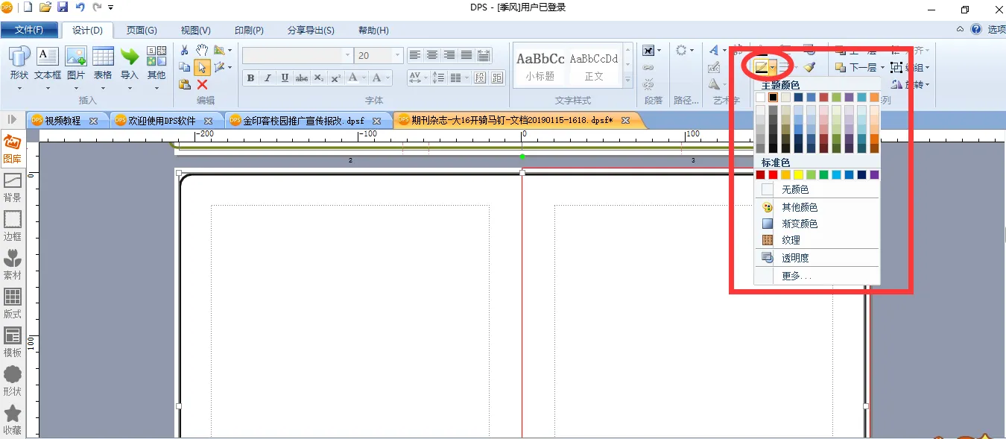Open the font name combo box
Screen dimensions: 1006x439
coord(347,56)
